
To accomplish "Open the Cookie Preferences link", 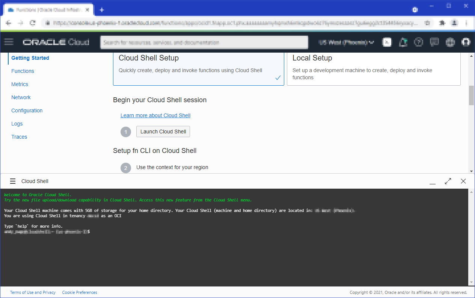I will tap(79, 292).
